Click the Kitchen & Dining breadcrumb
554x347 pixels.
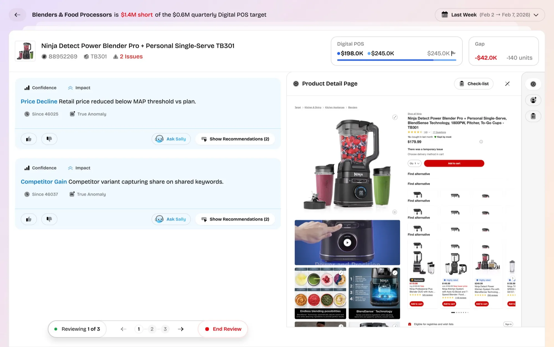click(x=313, y=107)
